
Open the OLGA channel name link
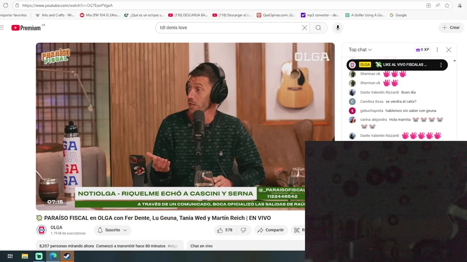(x=57, y=227)
